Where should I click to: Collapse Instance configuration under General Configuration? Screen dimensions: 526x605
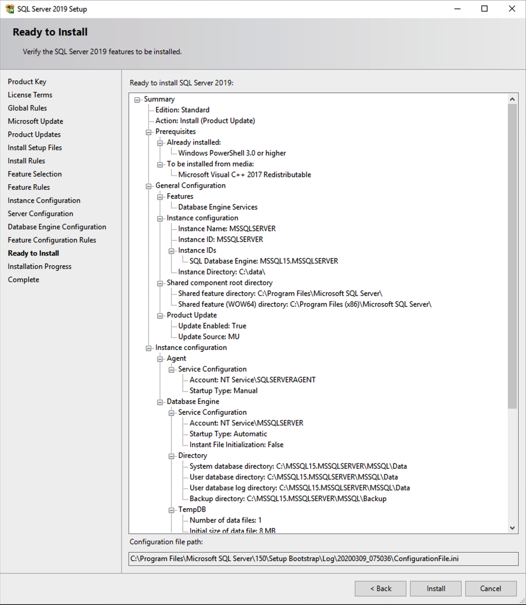coord(160,218)
